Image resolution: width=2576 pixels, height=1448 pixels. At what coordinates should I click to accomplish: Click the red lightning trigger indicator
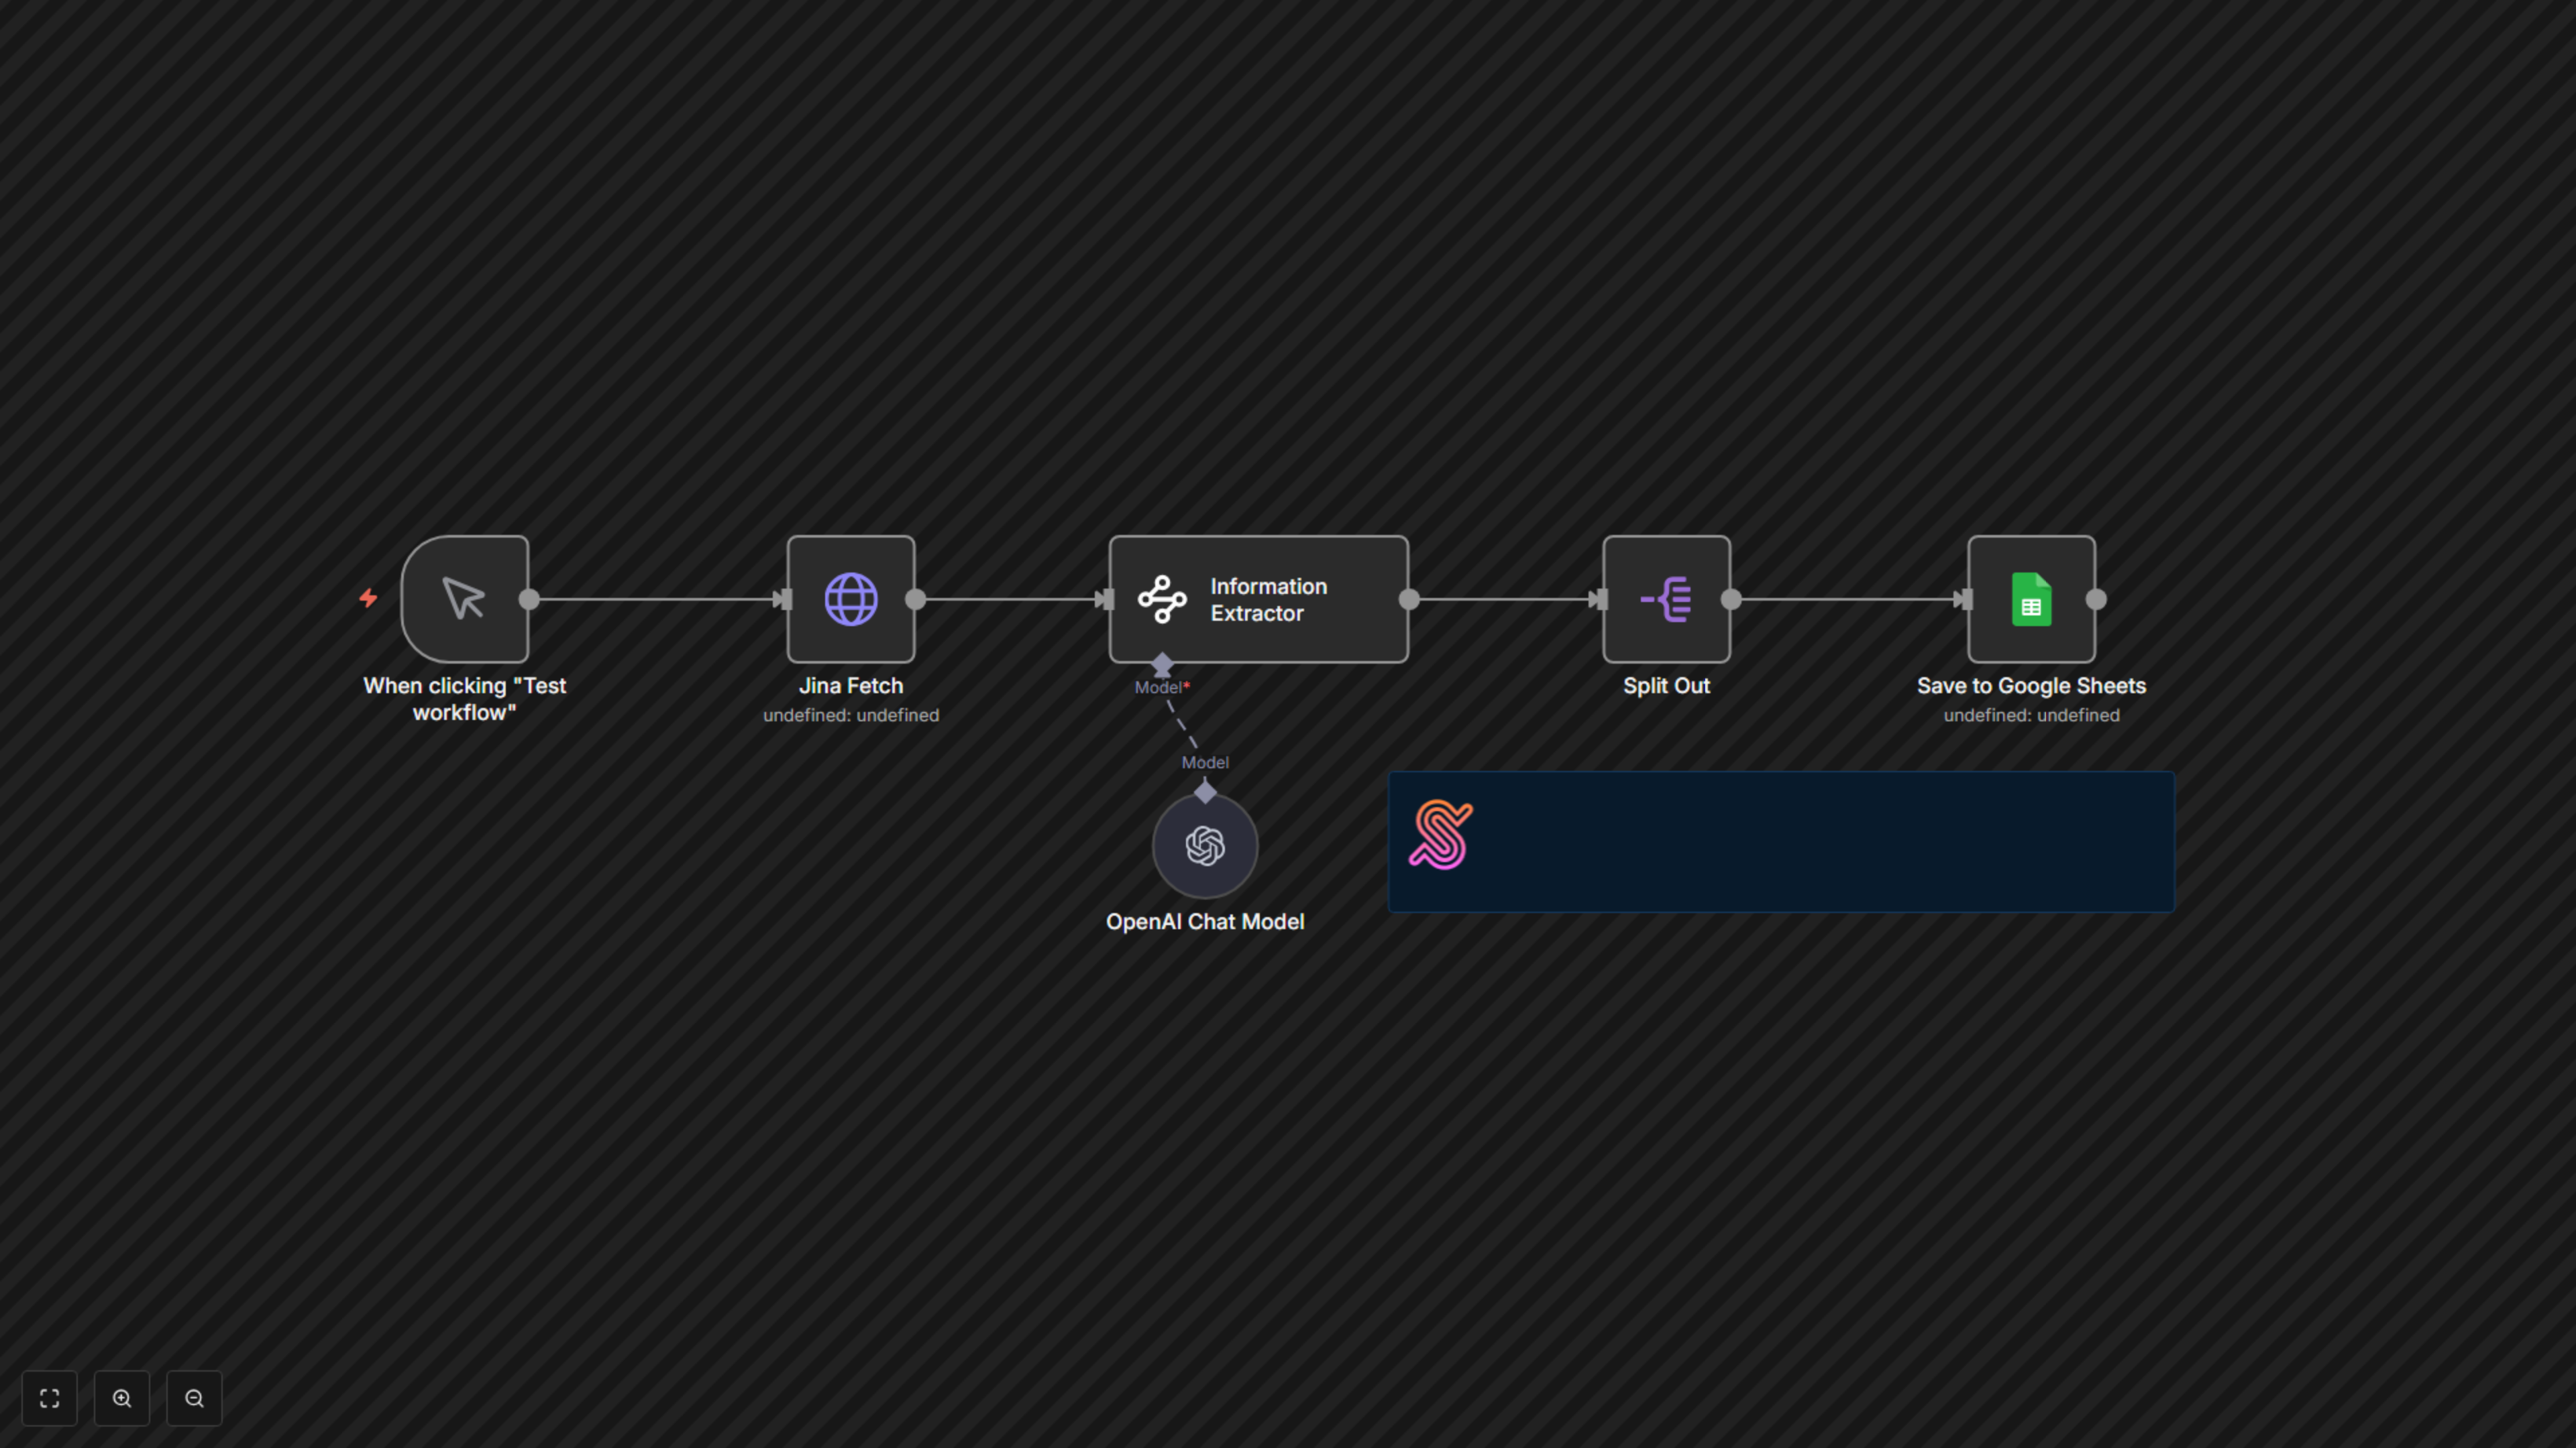tap(368, 597)
